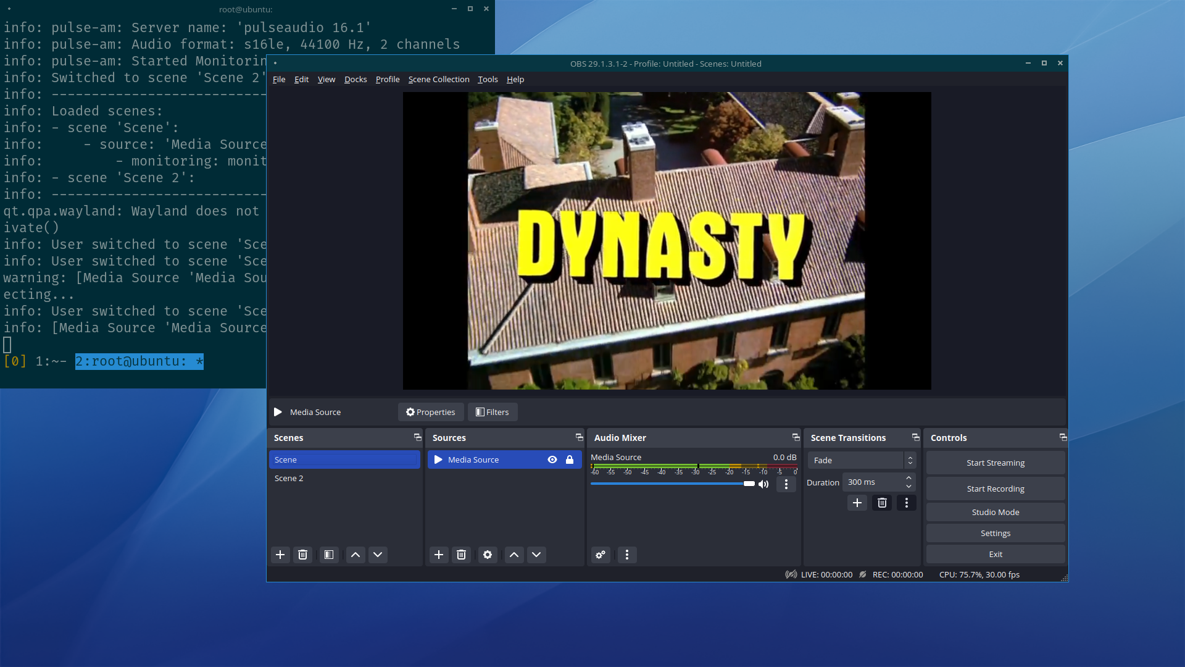Screen dimensions: 1185x667
Task: Open the Scene Collection menu
Action: (x=439, y=79)
